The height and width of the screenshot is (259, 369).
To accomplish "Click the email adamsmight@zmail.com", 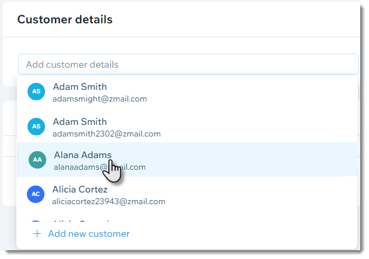I will (100, 99).
